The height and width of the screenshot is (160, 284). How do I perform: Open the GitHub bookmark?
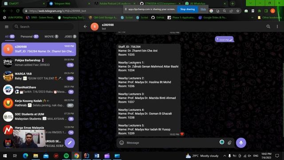158,18
